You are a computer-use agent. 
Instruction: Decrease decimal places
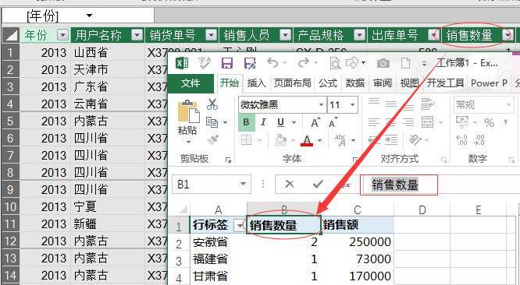point(479,140)
